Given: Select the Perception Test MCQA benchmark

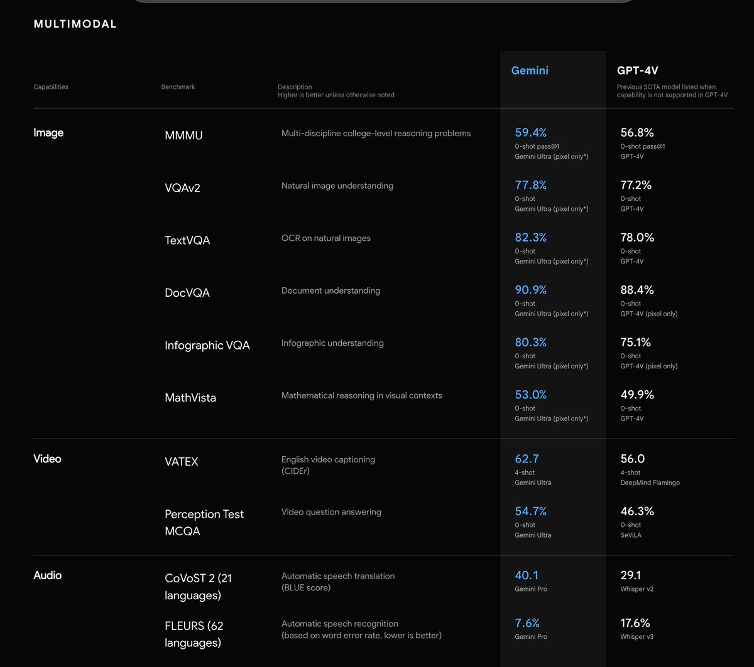Looking at the screenshot, I should click(204, 523).
